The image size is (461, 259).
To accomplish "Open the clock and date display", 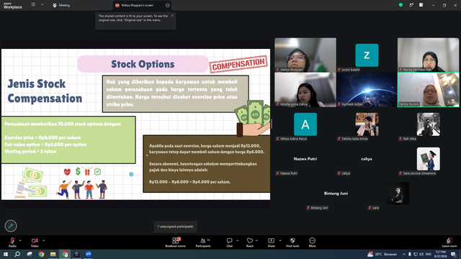I will (440, 254).
